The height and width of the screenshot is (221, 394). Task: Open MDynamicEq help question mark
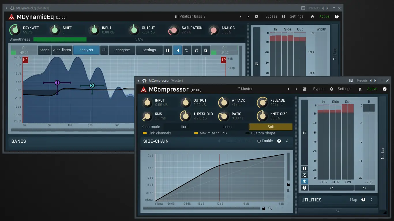point(337,17)
